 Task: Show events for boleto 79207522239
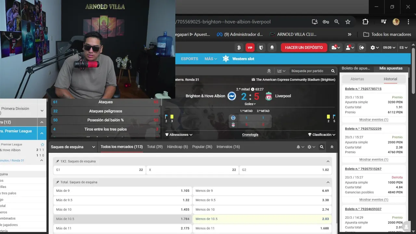pos(374,160)
